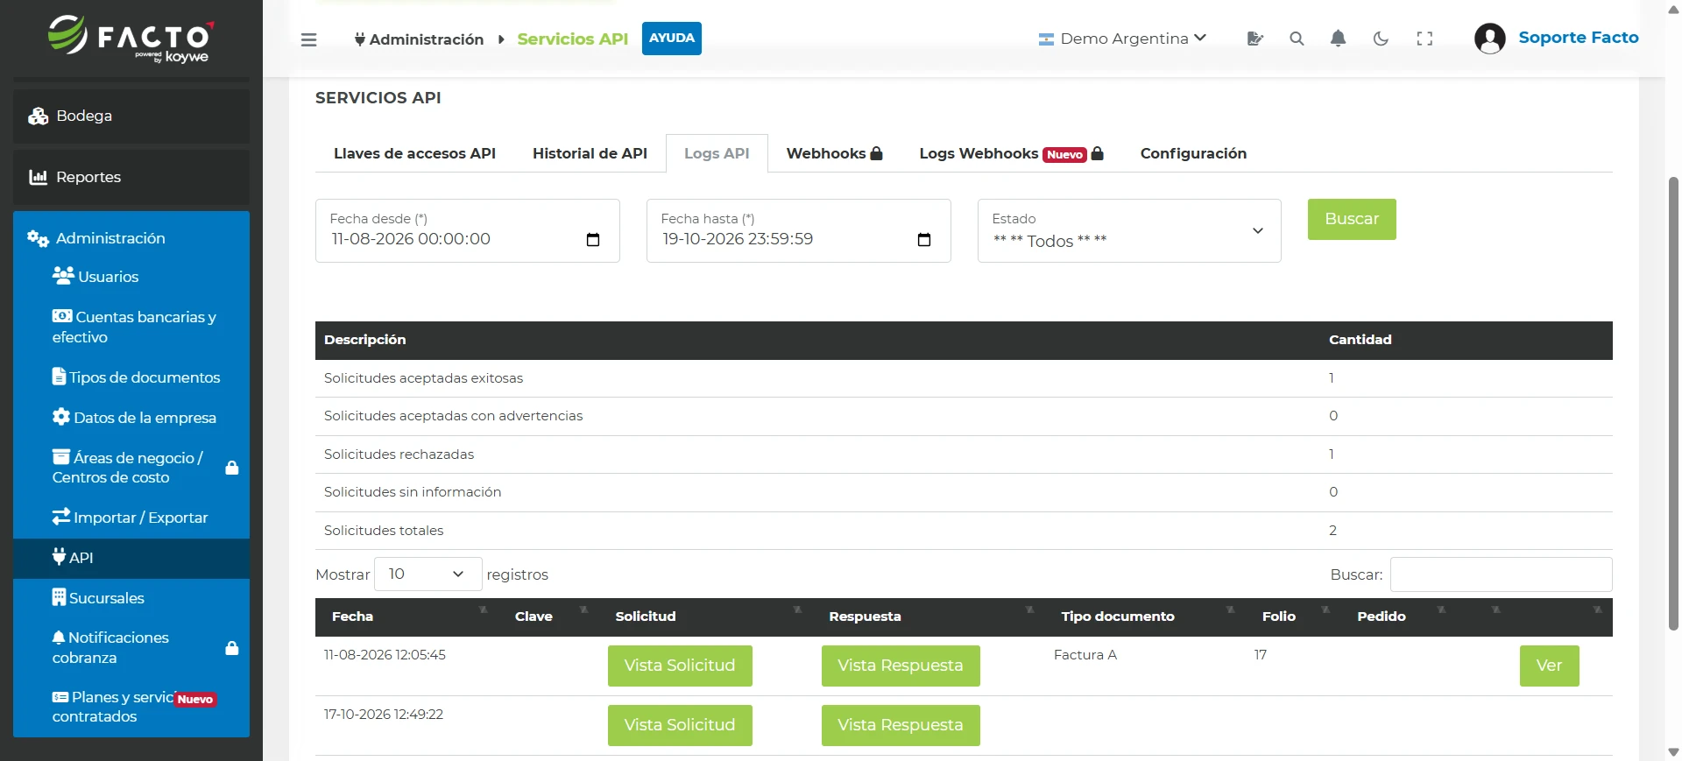Click the user avatar icon
Image resolution: width=1682 pixels, height=761 pixels.
point(1489,39)
